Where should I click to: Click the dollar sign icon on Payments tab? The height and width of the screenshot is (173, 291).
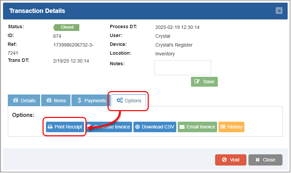click(79, 100)
